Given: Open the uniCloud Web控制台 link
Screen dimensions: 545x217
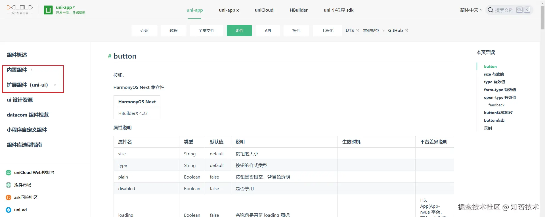Looking at the screenshot, I should coord(34,172).
